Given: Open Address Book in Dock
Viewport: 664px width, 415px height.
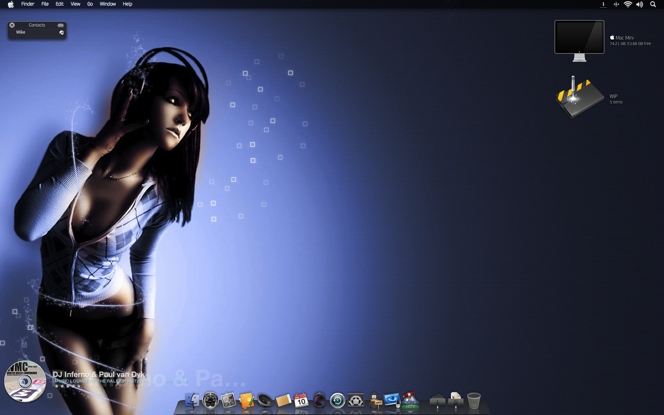Looking at the screenshot, I should point(283,401).
